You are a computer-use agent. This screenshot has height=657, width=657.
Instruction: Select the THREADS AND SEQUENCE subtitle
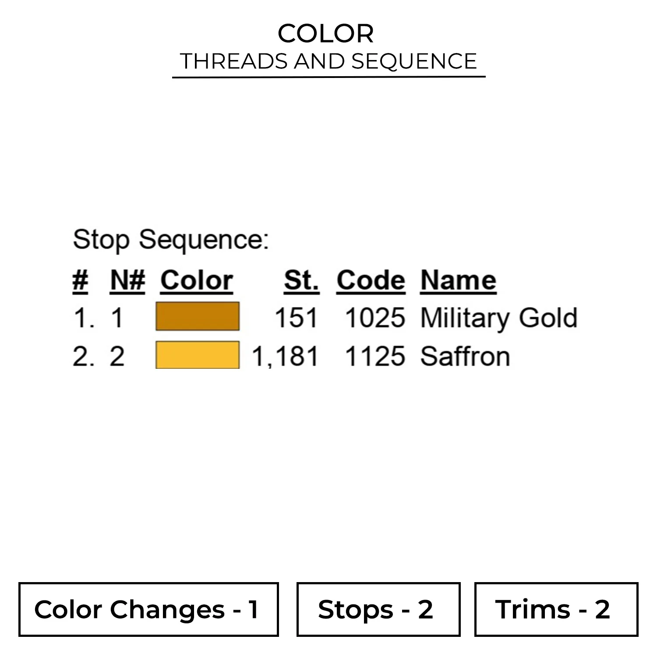(x=328, y=61)
